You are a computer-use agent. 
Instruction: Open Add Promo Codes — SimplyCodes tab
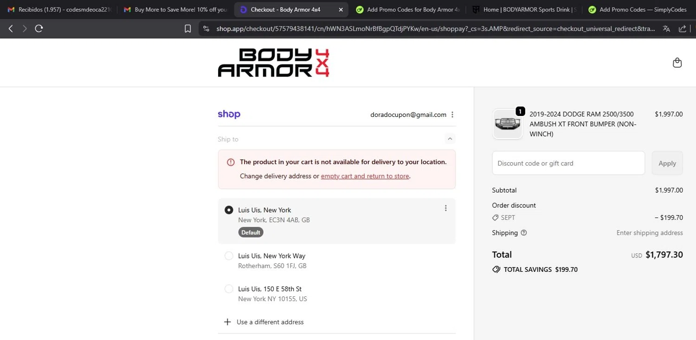[x=639, y=10]
